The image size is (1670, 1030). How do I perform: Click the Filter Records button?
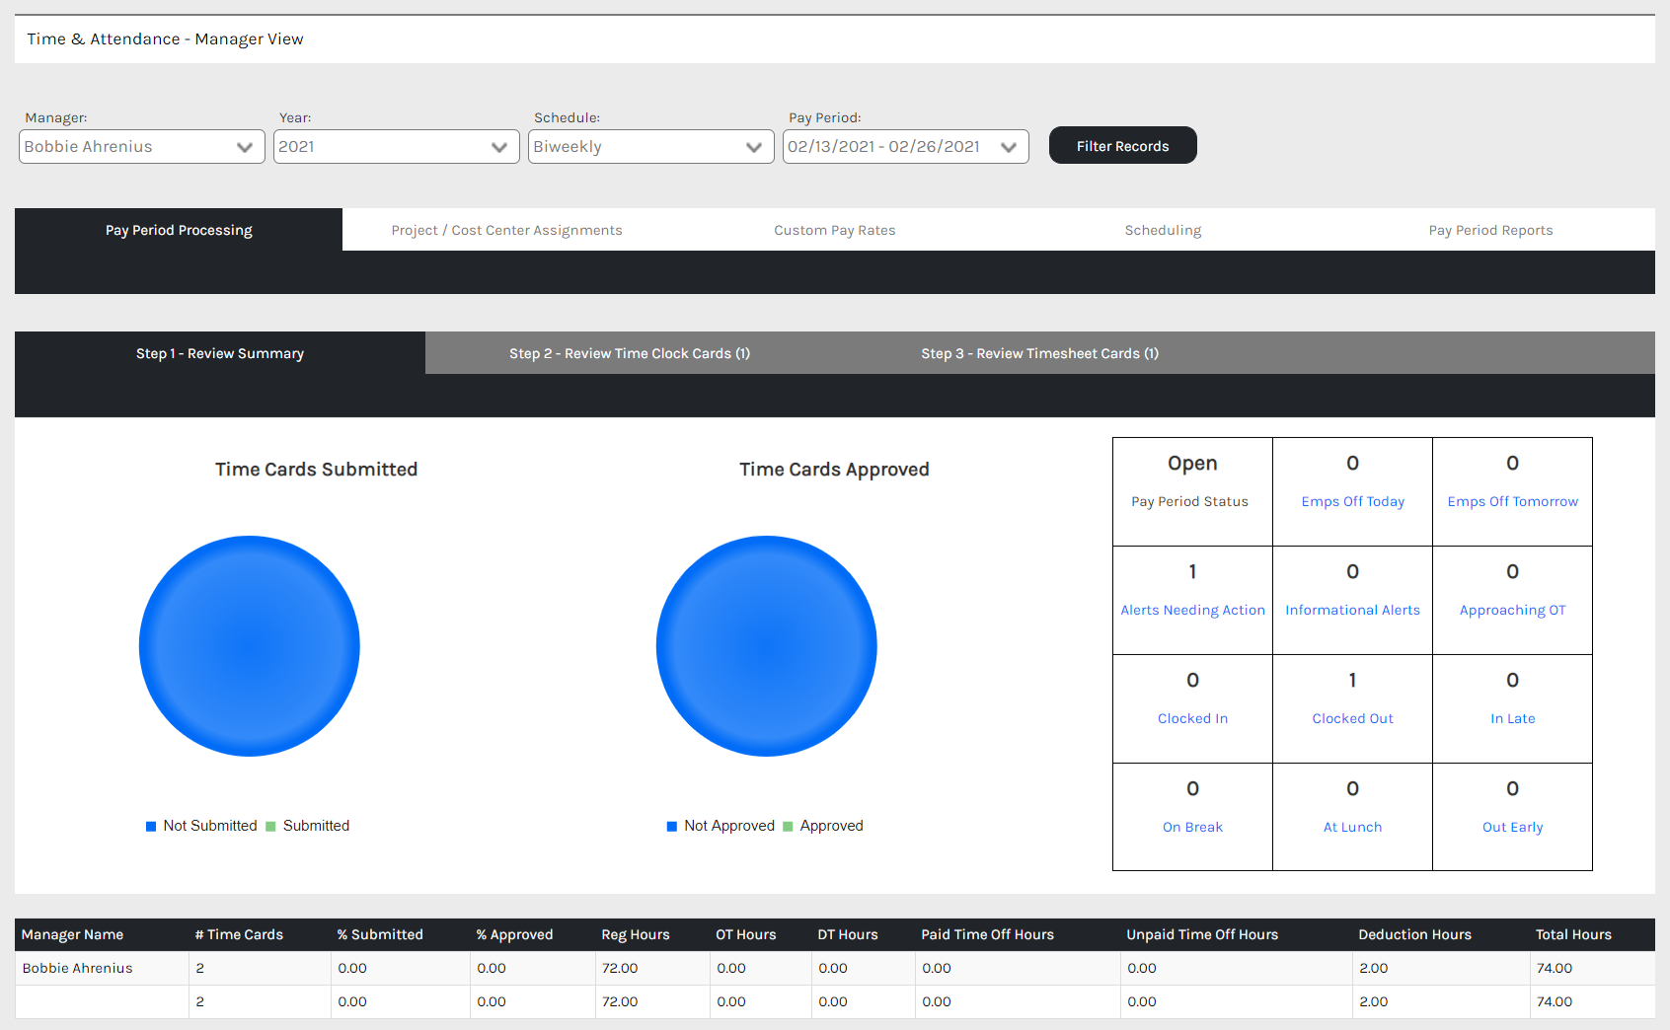click(1123, 146)
